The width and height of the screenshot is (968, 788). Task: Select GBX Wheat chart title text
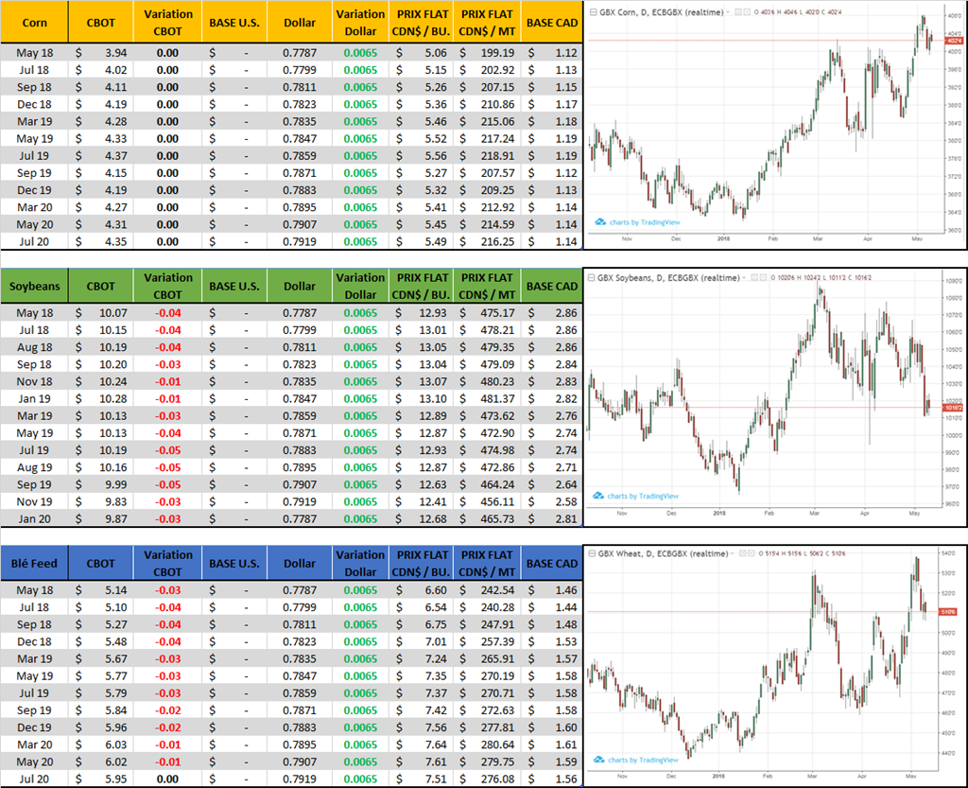(x=663, y=553)
